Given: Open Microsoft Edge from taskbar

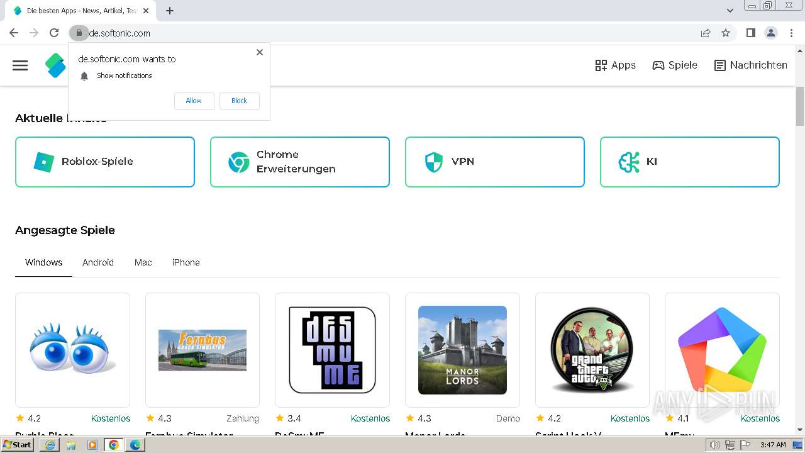Looking at the screenshot, I should click(135, 445).
